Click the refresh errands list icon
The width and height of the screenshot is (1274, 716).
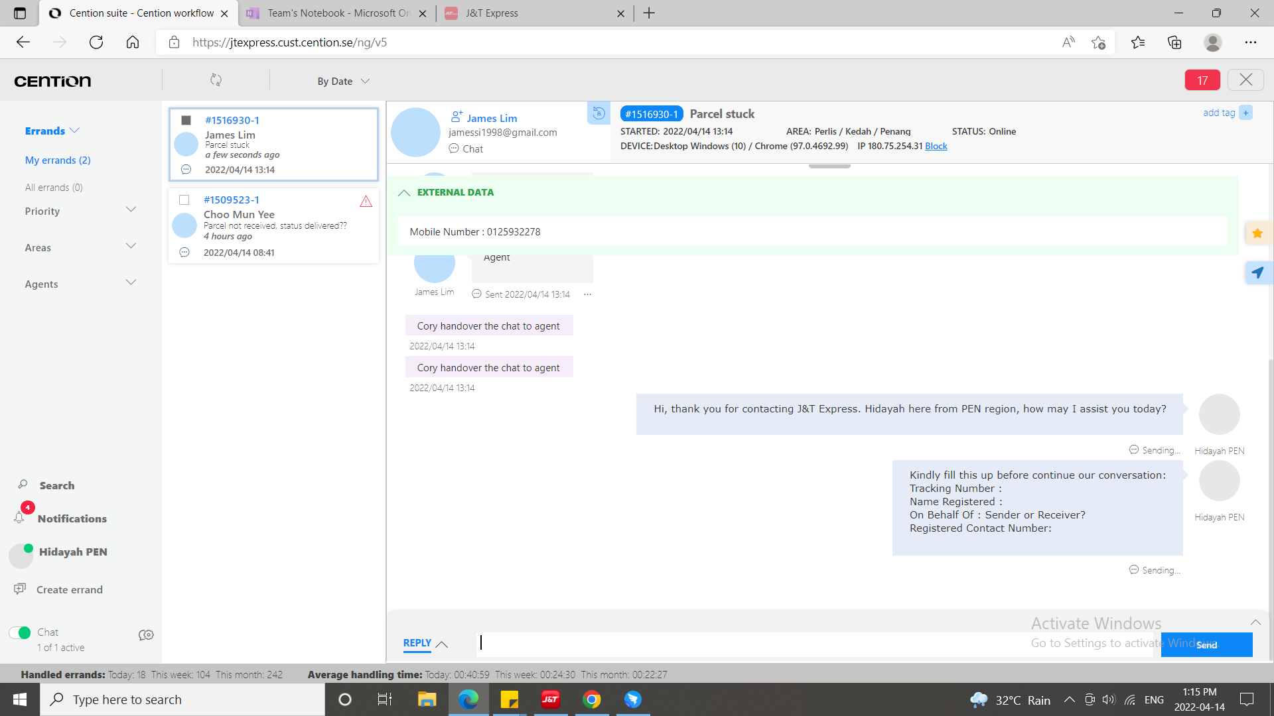pos(216,80)
